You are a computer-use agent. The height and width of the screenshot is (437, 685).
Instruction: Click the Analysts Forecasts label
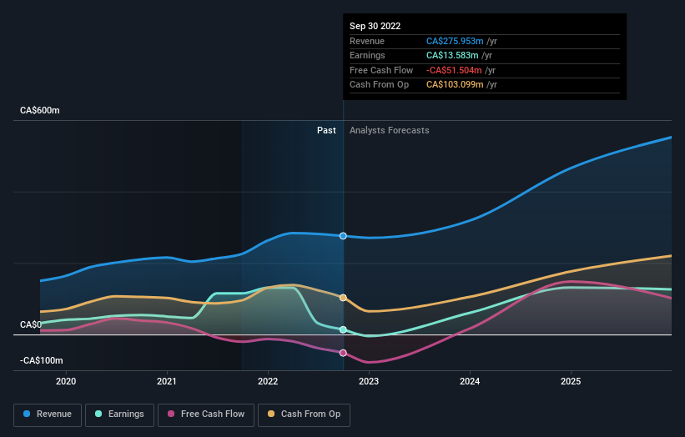click(x=390, y=130)
